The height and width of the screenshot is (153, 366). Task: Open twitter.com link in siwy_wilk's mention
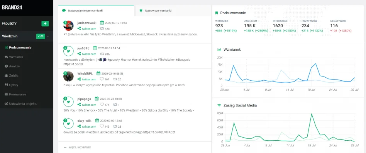tap(89, 126)
